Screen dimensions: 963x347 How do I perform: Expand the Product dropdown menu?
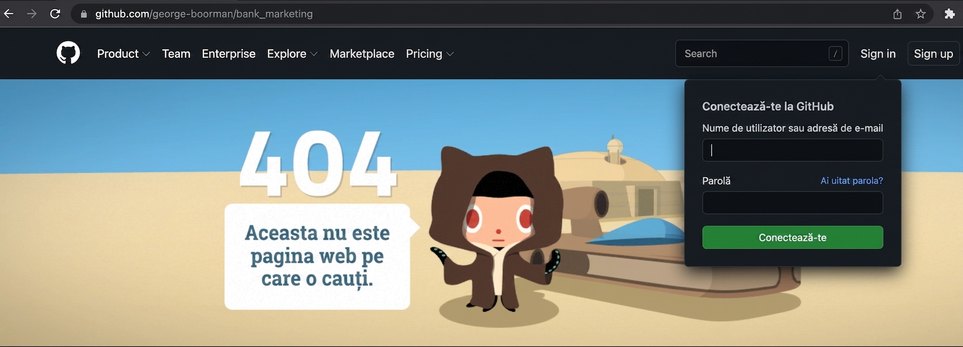point(123,54)
